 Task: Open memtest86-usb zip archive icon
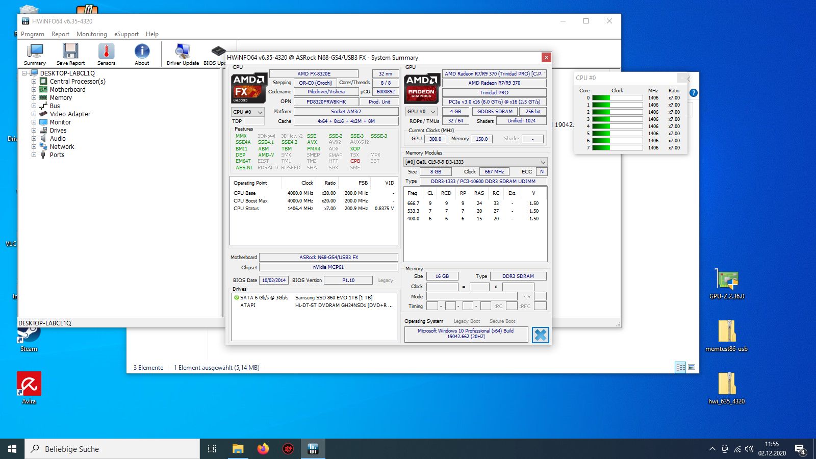[x=726, y=336]
